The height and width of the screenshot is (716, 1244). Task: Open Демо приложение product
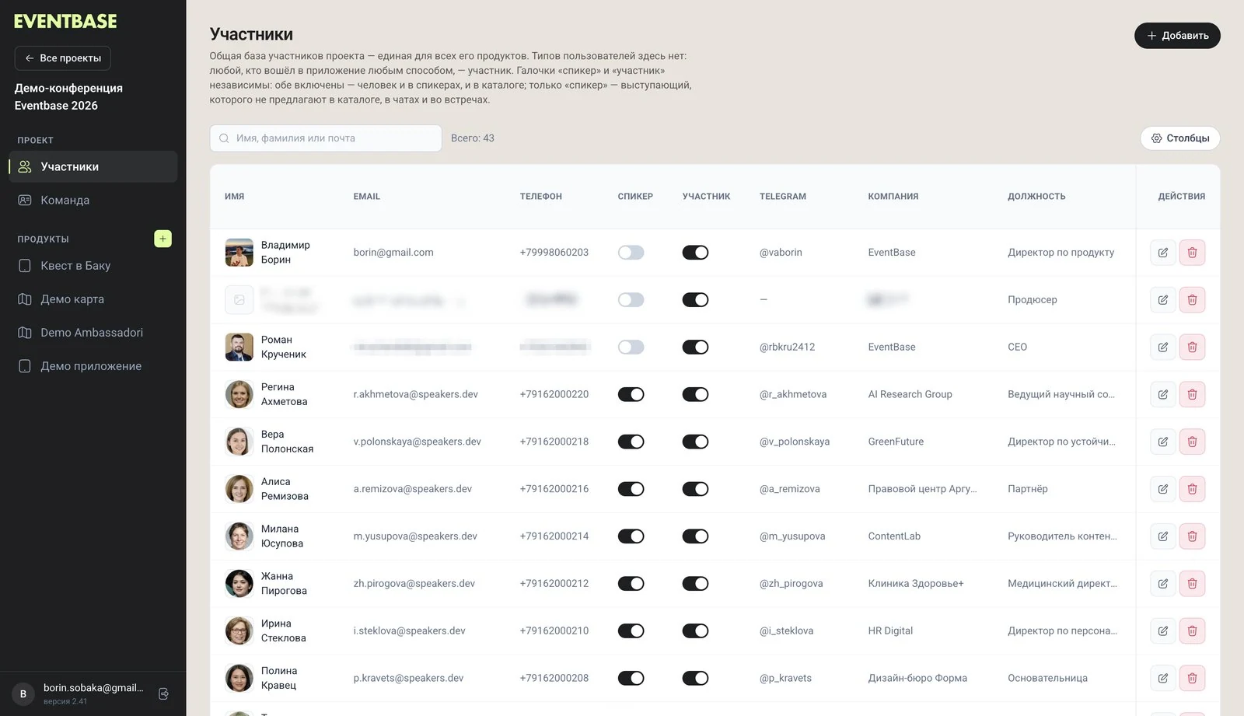pyautogui.click(x=93, y=366)
